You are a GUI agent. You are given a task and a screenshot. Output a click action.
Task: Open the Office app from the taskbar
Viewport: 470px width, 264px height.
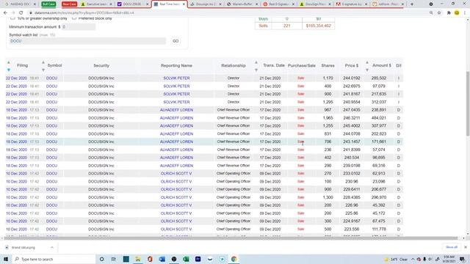coord(150,259)
